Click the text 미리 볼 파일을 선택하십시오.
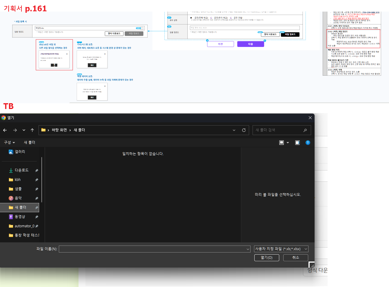 [278, 195]
